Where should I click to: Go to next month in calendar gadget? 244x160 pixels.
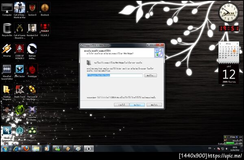pos(237,44)
